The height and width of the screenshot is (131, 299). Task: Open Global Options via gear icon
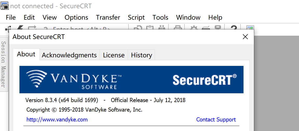pyautogui.click(x=193, y=27)
